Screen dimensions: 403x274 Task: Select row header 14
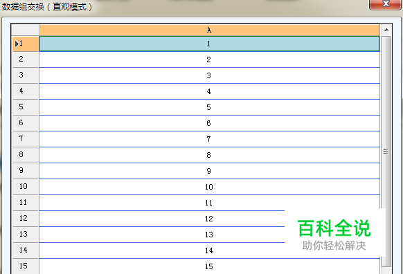point(26,250)
